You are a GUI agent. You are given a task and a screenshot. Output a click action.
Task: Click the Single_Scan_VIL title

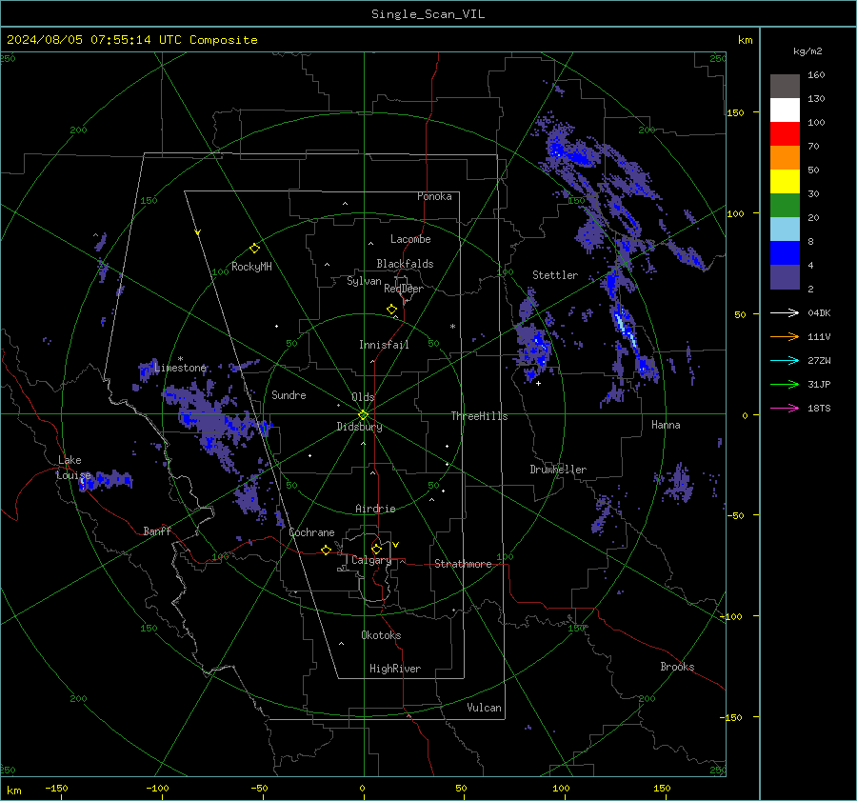pyautogui.click(x=428, y=14)
